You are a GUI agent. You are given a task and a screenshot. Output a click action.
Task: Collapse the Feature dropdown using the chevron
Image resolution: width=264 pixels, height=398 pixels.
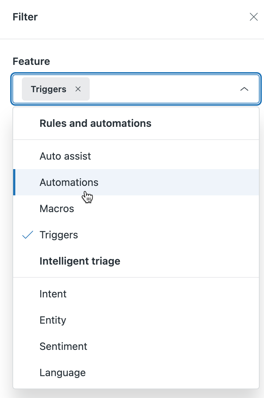[x=244, y=89]
